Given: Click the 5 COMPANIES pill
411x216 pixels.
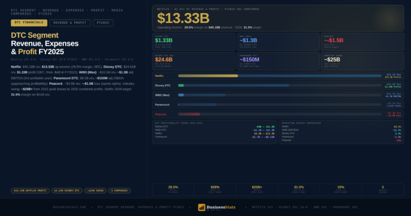Looking at the screenshot, I should (x=119, y=191).
